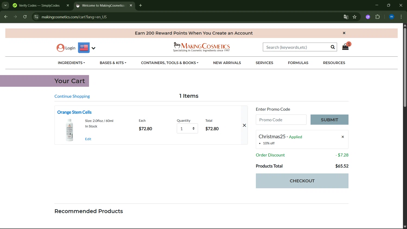
Task: Focus the search keywords field
Action: click(x=296, y=47)
